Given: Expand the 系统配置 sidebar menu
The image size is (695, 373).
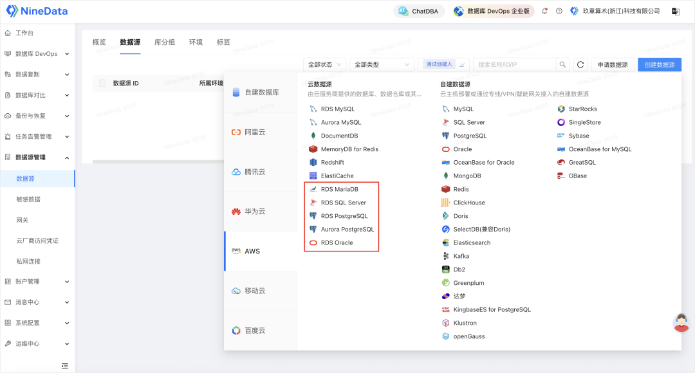Looking at the screenshot, I should 37,323.
